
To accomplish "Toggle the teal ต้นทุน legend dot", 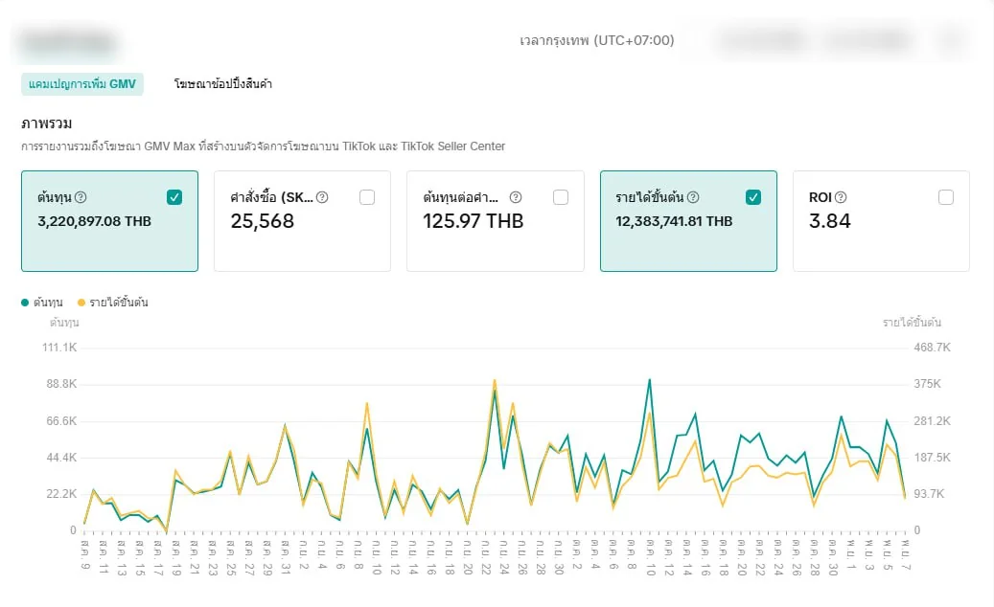I will 25,303.
